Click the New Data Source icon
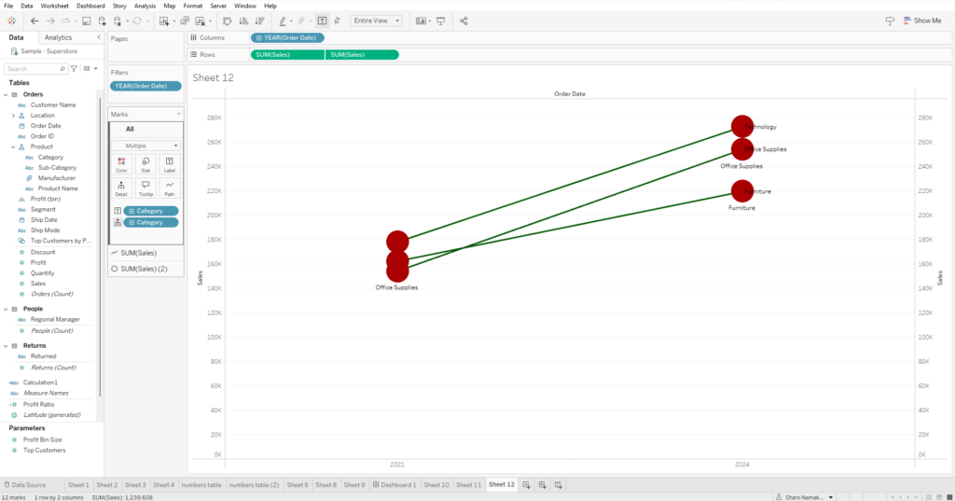Viewport: 955px width, 501px height. [x=102, y=21]
